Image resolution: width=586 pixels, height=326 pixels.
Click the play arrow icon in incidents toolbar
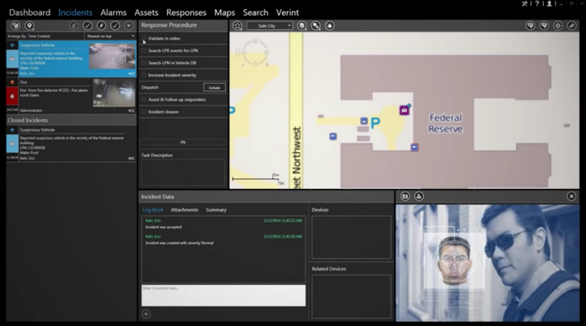[x=129, y=25]
